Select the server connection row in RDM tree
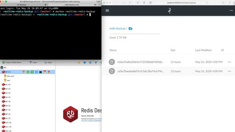This screenshot has height=132, width=235. coord(28,67)
